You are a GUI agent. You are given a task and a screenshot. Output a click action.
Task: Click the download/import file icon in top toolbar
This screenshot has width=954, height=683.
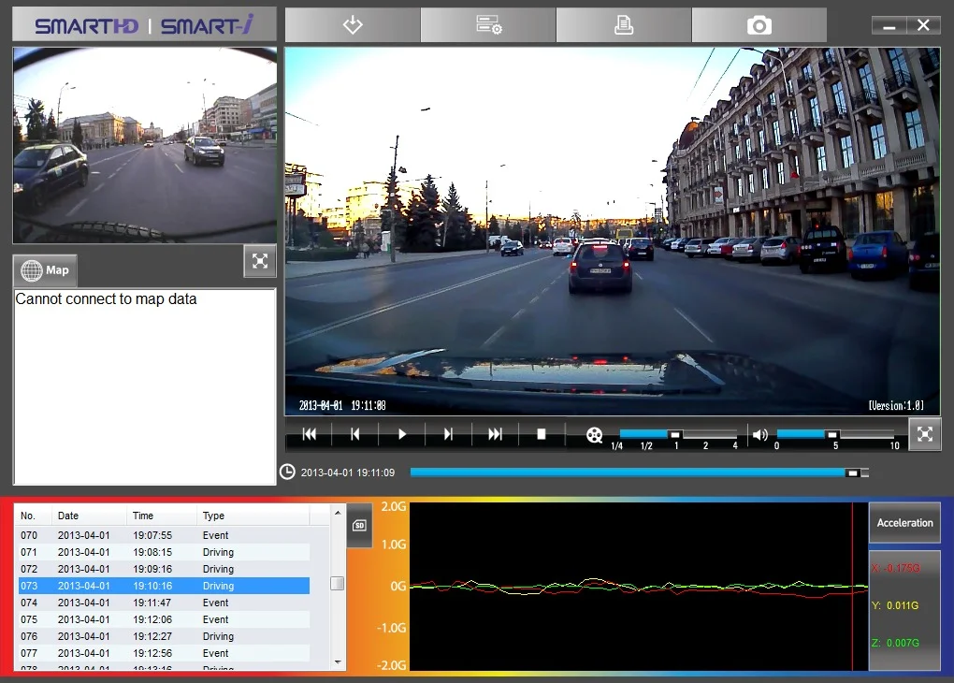353,25
